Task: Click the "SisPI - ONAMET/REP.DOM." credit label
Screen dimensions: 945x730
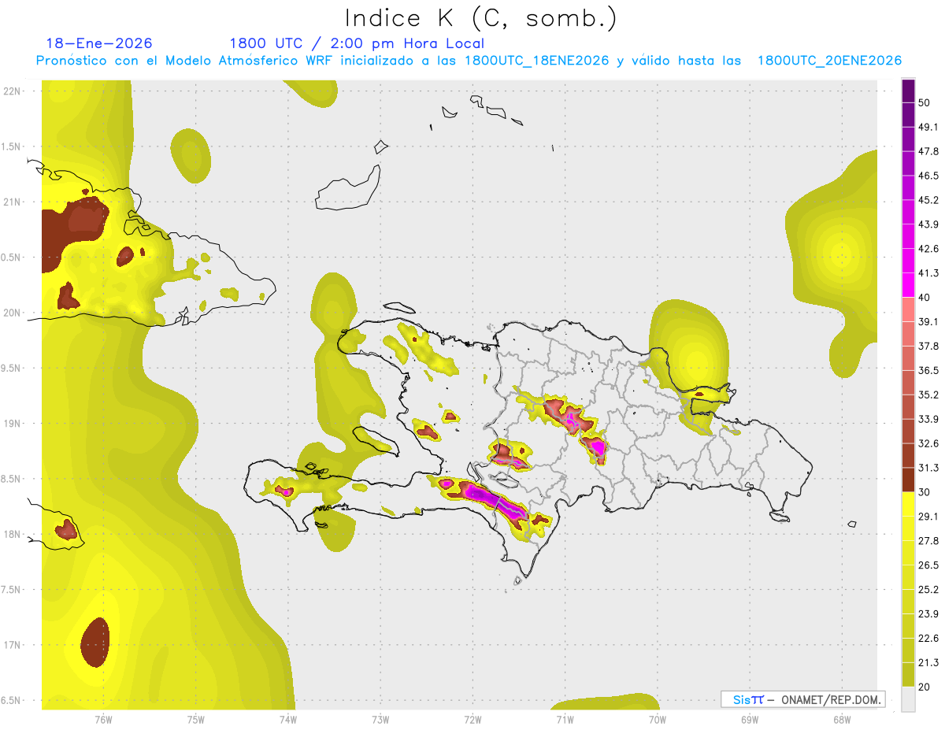Action: 803,699
